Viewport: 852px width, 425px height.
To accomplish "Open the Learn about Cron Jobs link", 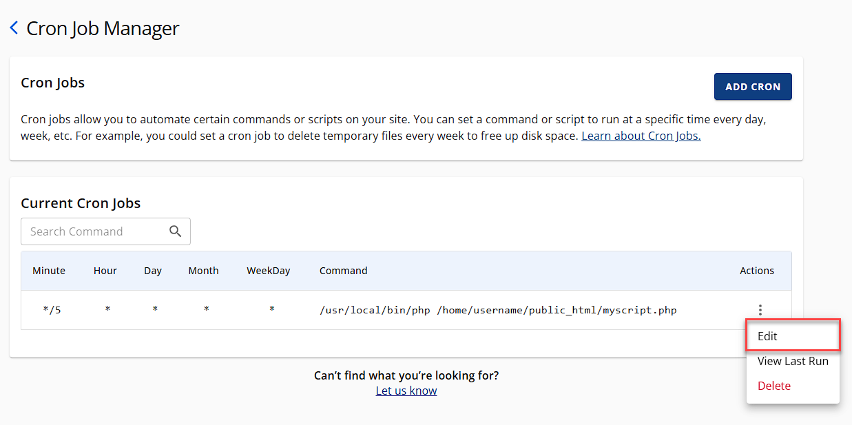I will (x=641, y=136).
